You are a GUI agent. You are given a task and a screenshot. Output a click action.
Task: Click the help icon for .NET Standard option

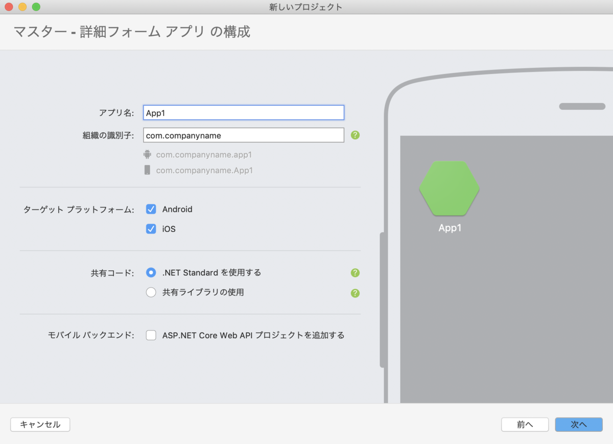point(356,273)
